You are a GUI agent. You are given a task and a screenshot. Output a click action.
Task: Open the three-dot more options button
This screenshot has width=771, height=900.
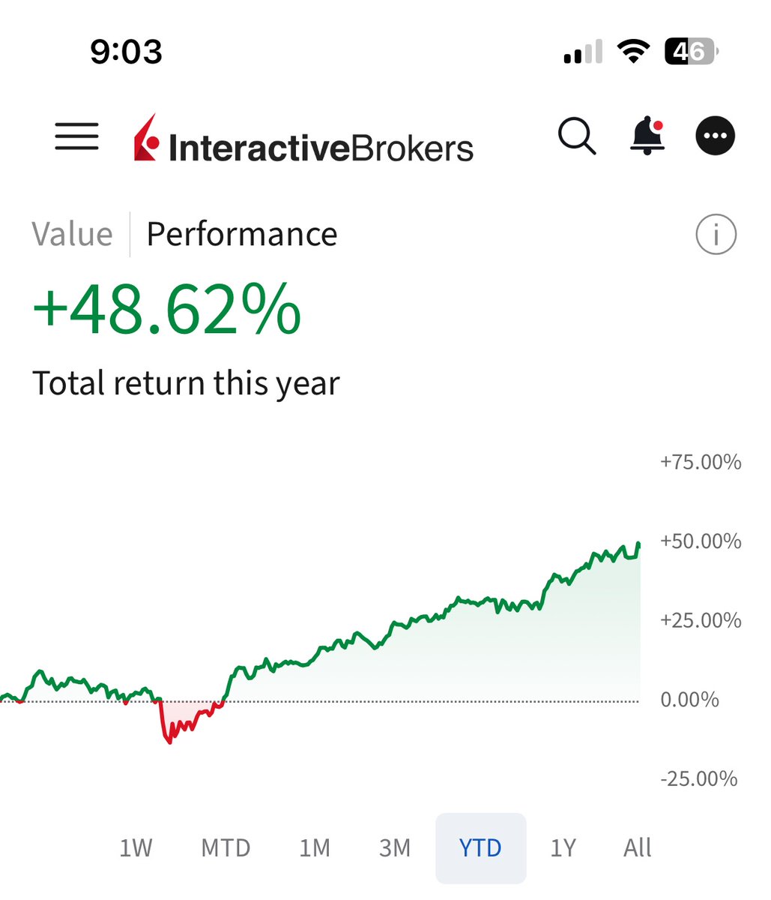pos(716,136)
